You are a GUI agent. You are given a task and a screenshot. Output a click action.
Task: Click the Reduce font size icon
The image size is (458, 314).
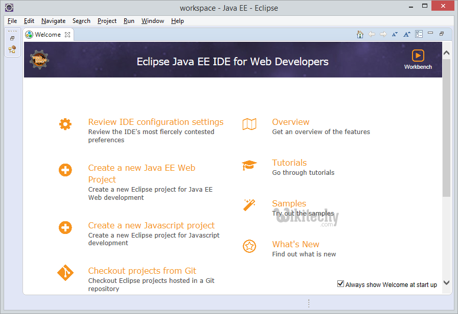click(x=395, y=34)
